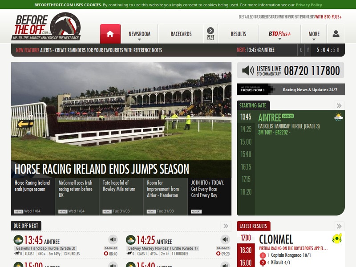
Task: Open 'Horse Racing Ireland ends jumps season' tile
Action: tap(33, 196)
